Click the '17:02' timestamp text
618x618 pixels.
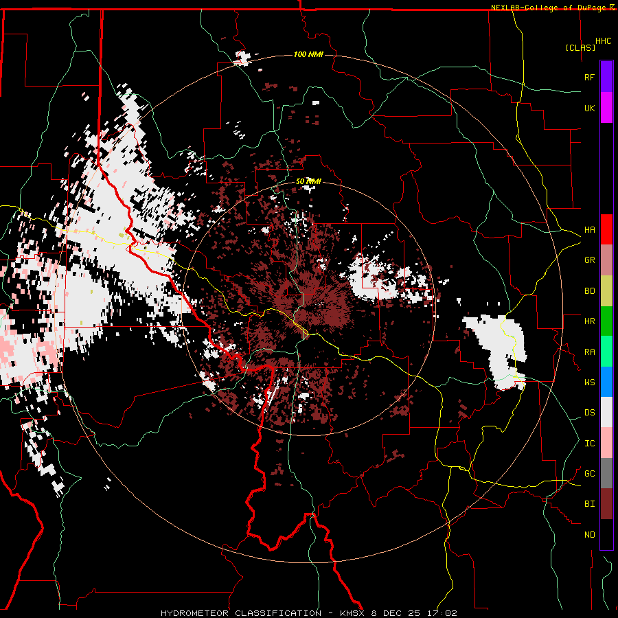point(441,613)
